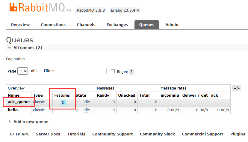Sort queues by Name column
248x142 pixels.
pos(13,95)
